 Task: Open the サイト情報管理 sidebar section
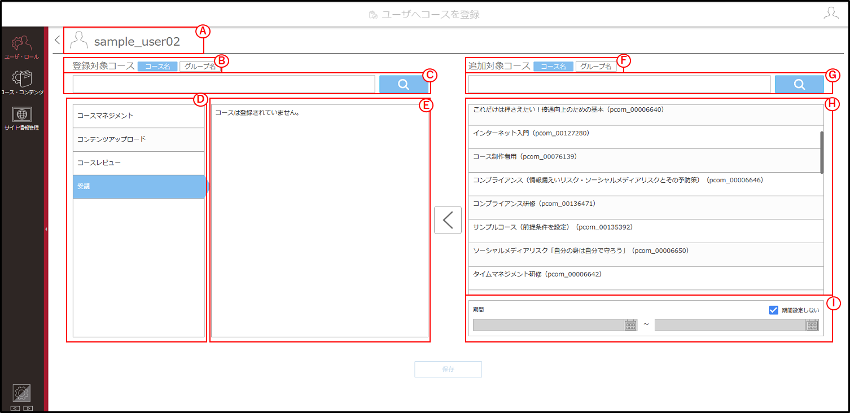tap(22, 118)
